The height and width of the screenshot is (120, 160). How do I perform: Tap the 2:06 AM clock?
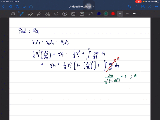coord(5,2)
